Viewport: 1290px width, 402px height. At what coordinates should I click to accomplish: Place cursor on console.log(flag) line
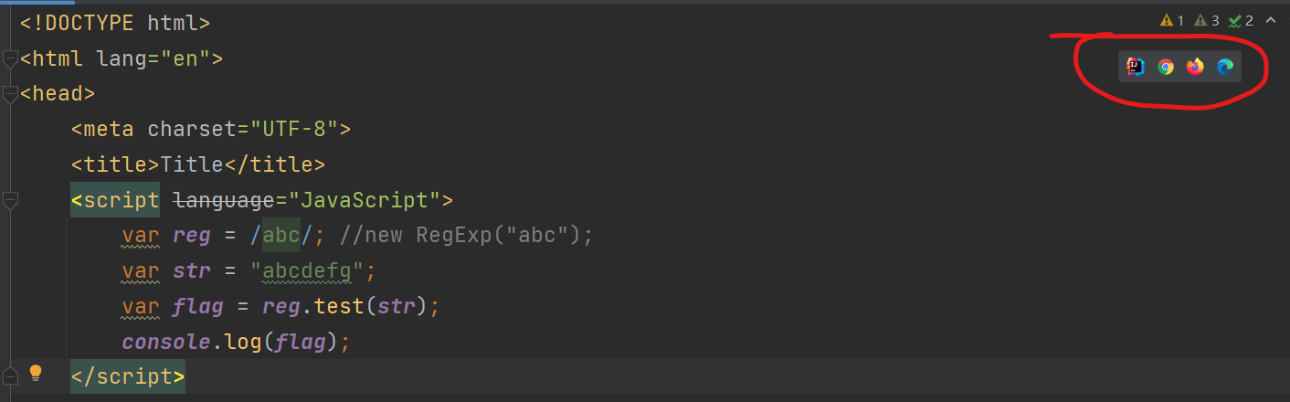tap(237, 341)
